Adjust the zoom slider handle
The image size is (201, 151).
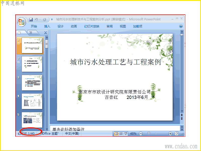click(x=149, y=134)
